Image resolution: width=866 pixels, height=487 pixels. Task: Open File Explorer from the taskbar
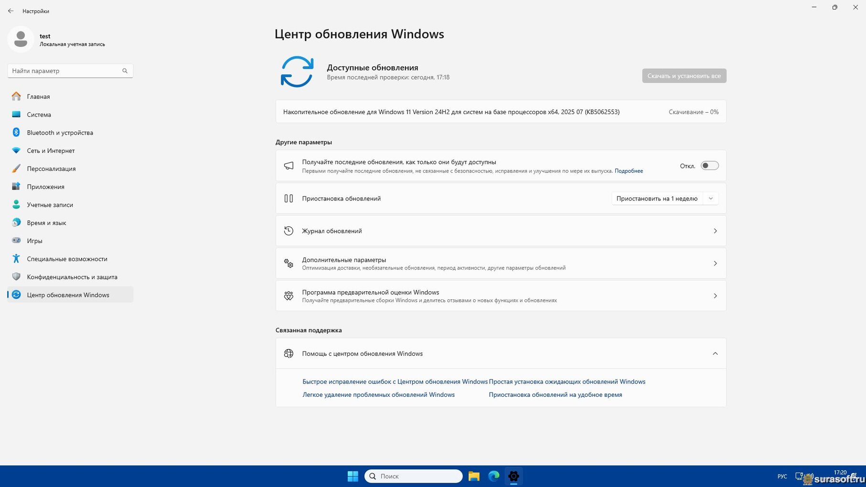click(x=473, y=476)
